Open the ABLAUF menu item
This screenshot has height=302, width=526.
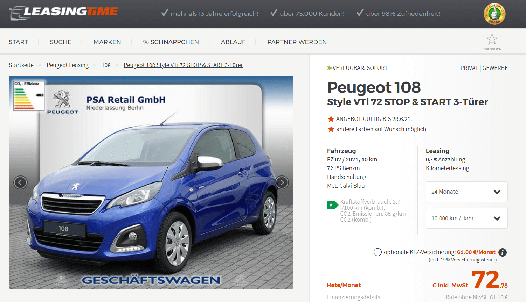click(233, 42)
